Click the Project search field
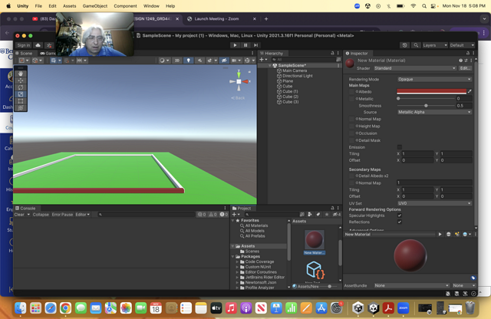491x319 pixels. [272, 215]
